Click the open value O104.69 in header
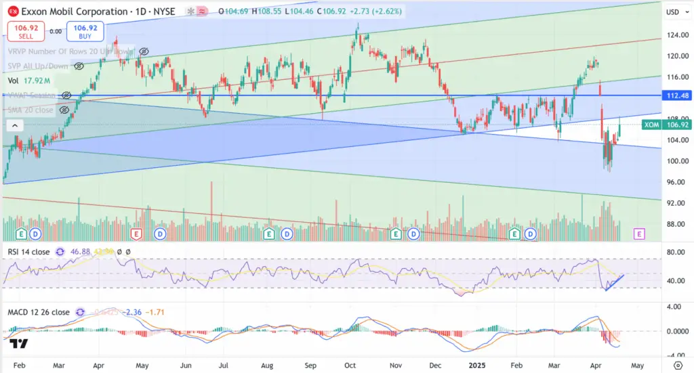 [x=233, y=12]
